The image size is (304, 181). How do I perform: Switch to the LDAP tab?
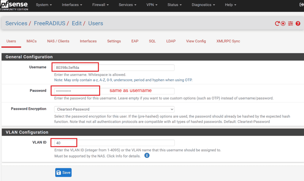[x=171, y=41]
